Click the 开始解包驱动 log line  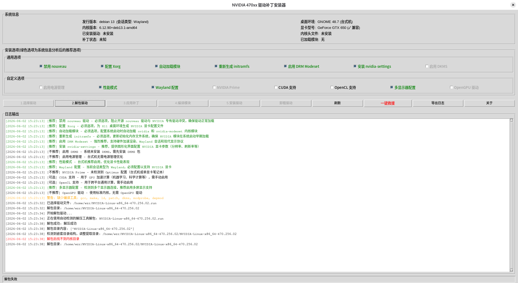click(x=39, y=213)
